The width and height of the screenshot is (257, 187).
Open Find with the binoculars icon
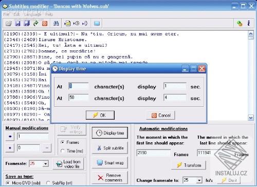pyautogui.click(x=56, y=23)
